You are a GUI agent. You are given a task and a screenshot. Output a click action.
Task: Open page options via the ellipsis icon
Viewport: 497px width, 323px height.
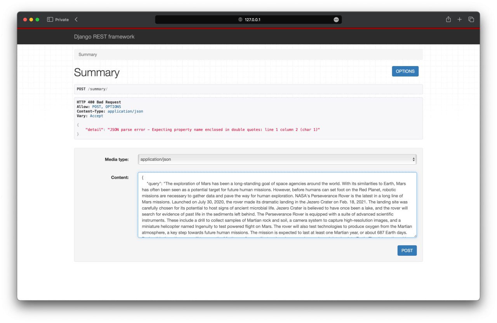click(336, 19)
